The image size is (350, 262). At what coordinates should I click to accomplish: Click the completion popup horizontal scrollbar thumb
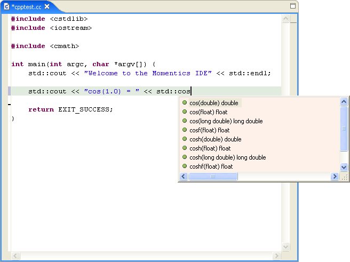(212, 177)
